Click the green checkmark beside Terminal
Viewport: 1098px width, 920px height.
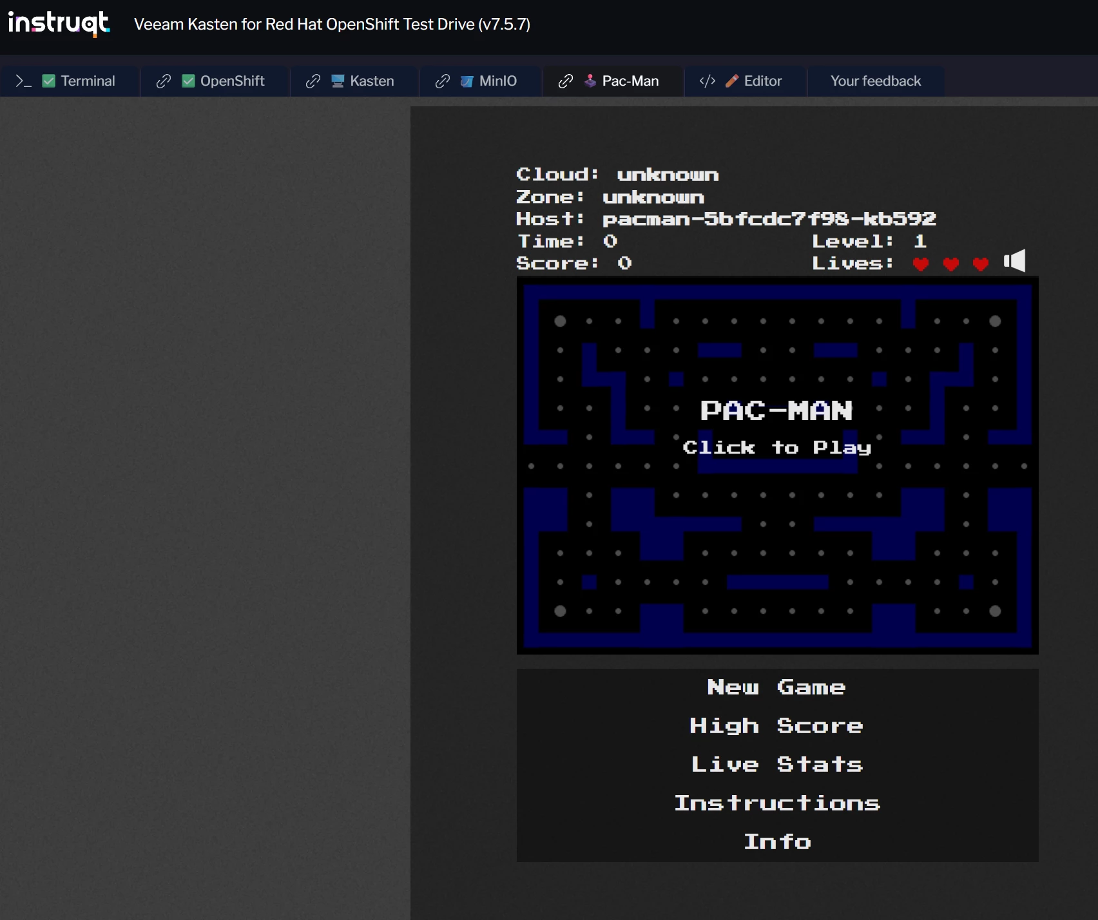[x=48, y=81]
